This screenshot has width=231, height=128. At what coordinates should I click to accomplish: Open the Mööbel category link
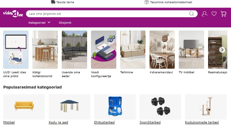point(9,122)
